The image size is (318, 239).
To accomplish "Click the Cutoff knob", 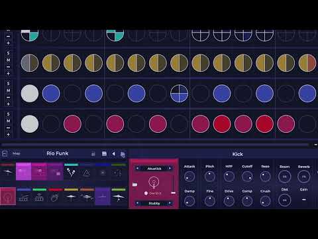I will [247, 177].
